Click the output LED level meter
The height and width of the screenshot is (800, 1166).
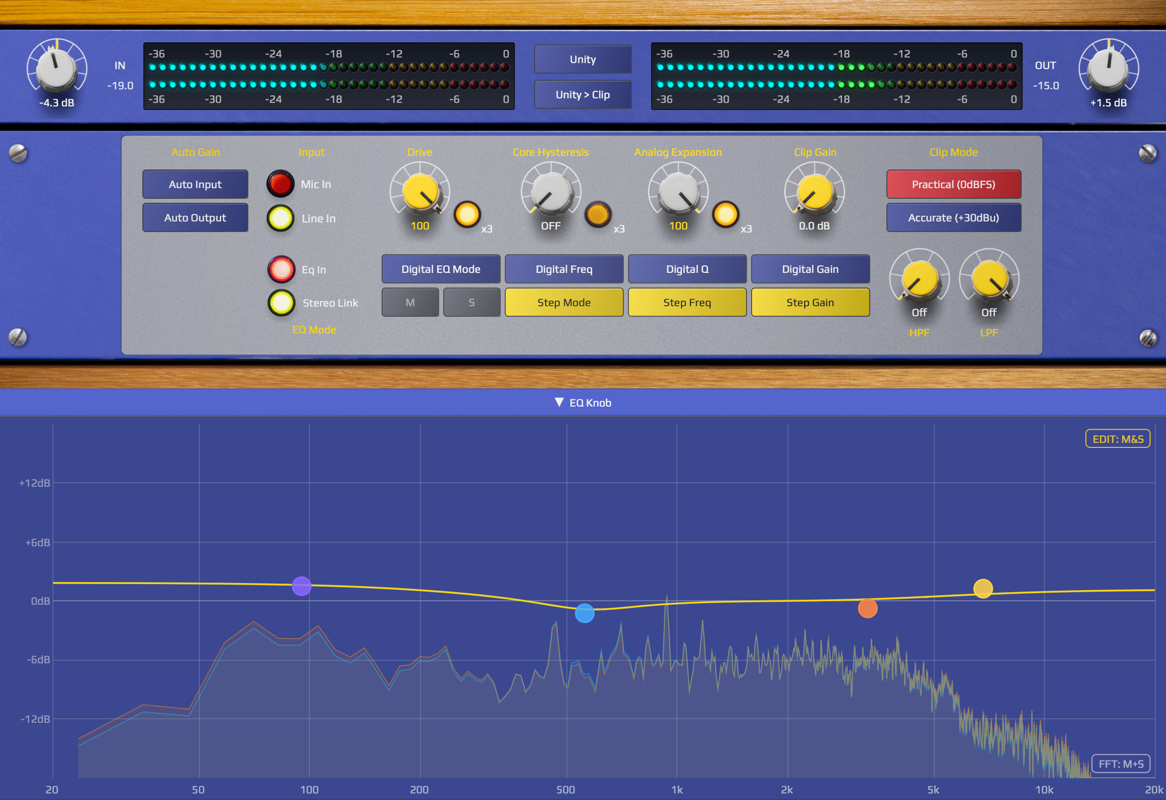837,76
